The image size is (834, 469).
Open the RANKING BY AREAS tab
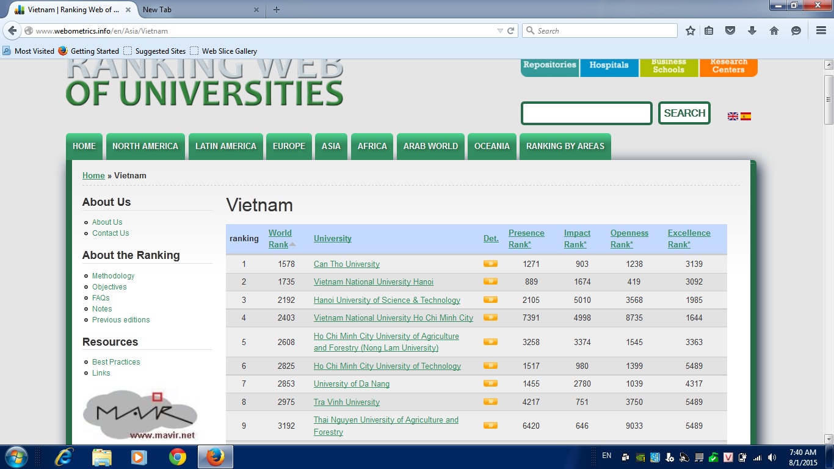tap(565, 147)
